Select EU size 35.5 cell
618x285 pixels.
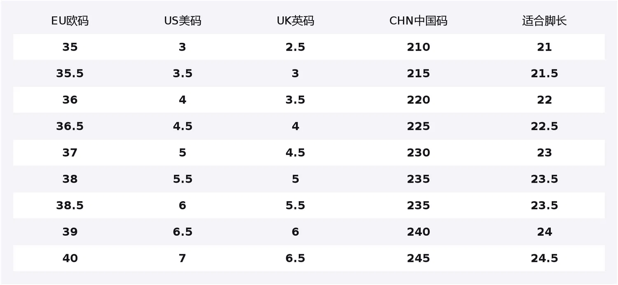(x=70, y=74)
